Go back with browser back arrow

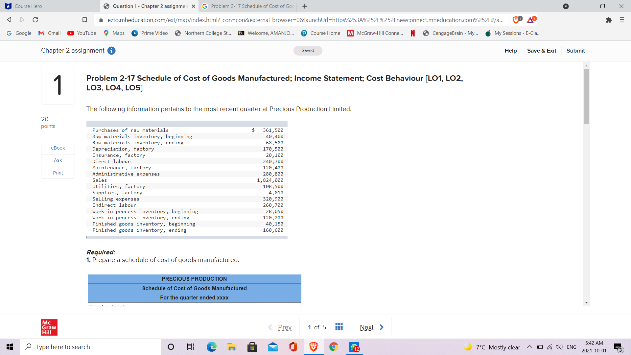tap(9, 20)
